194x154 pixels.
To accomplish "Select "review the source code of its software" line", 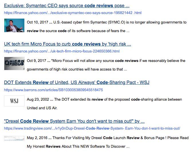I will (x=78, y=31).
